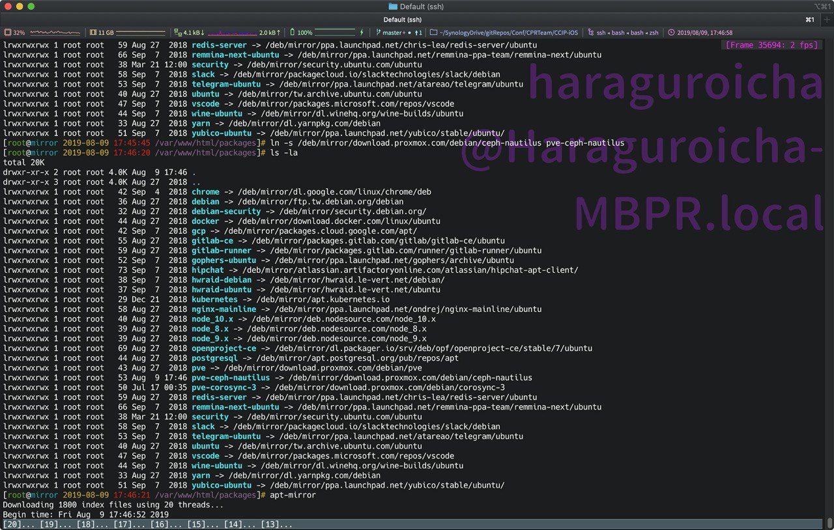Click the network interface icon beside 4.1 kB
This screenshot has width=834, height=530.
coord(179,33)
